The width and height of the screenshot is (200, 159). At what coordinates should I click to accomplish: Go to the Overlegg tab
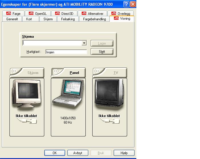[121, 13]
